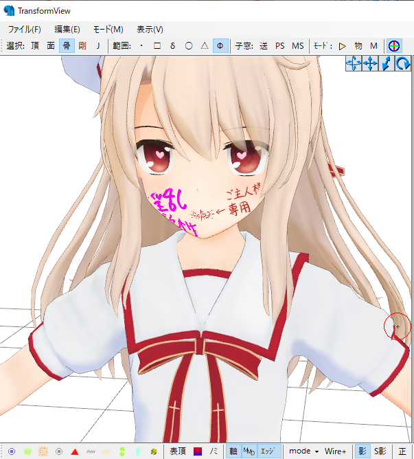Viewport: 414px width, 459px height.
Task: Open the 送 sub-window
Action: [264, 46]
